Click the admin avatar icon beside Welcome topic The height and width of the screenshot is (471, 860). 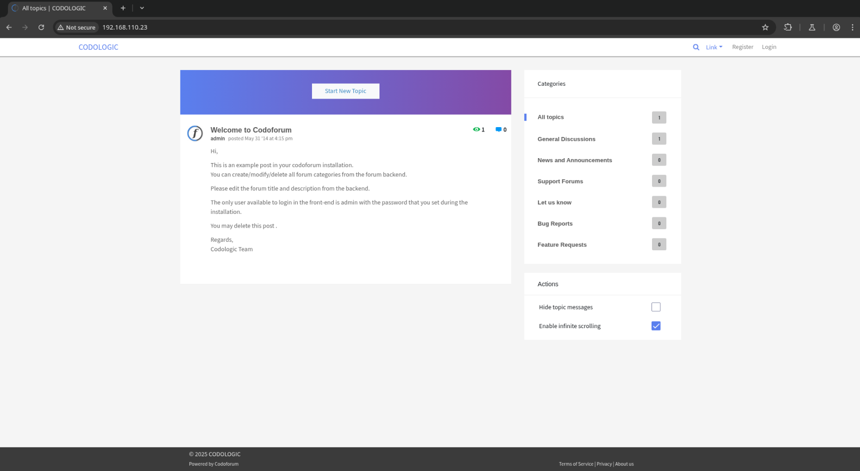(195, 133)
